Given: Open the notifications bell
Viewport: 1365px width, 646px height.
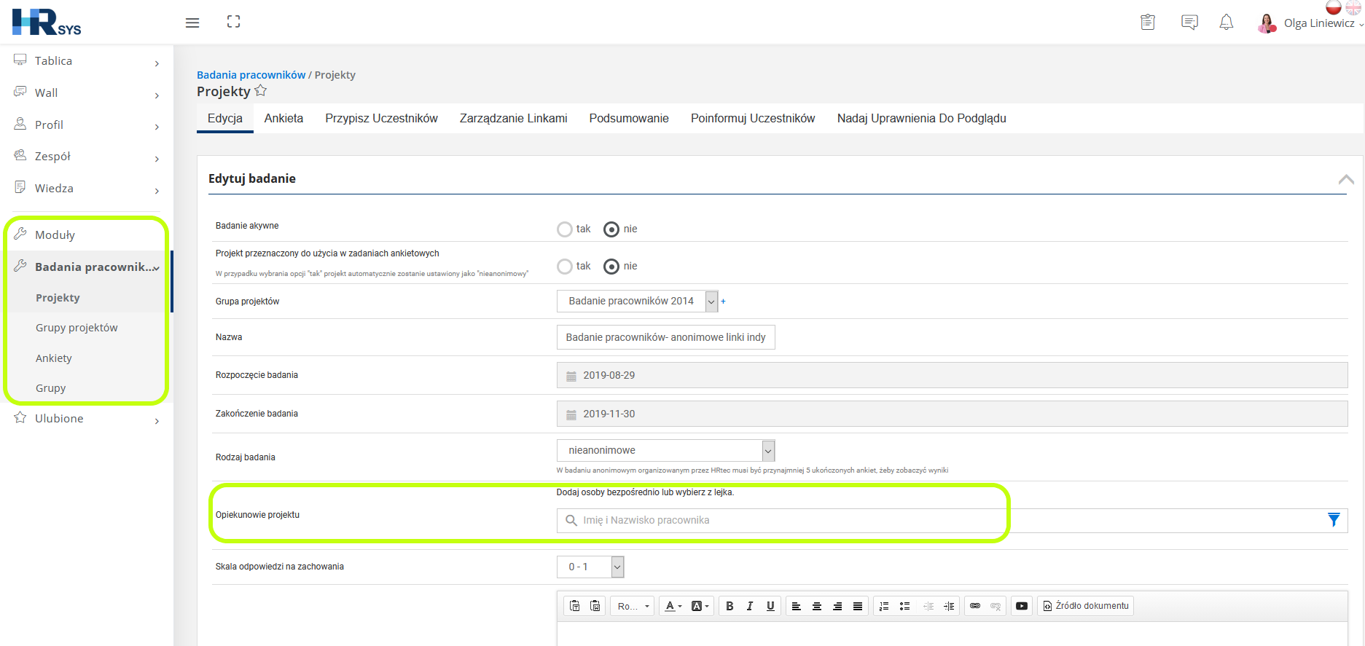Looking at the screenshot, I should 1227,23.
